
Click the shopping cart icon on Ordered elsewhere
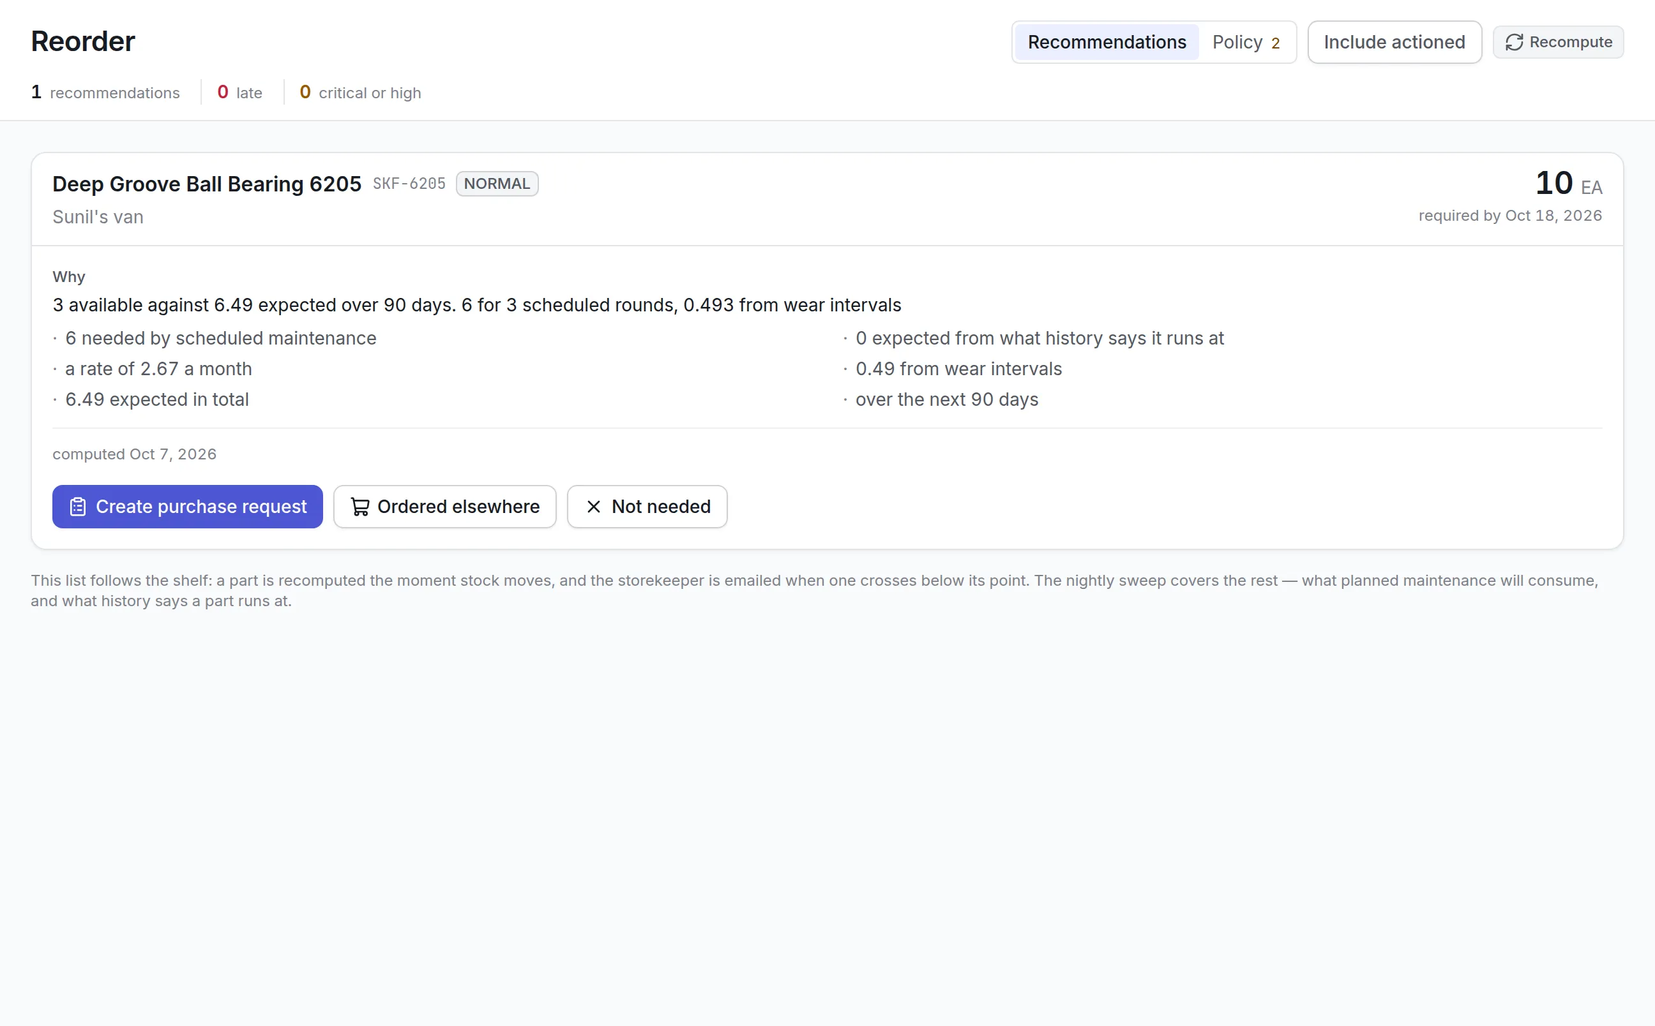pyautogui.click(x=359, y=507)
